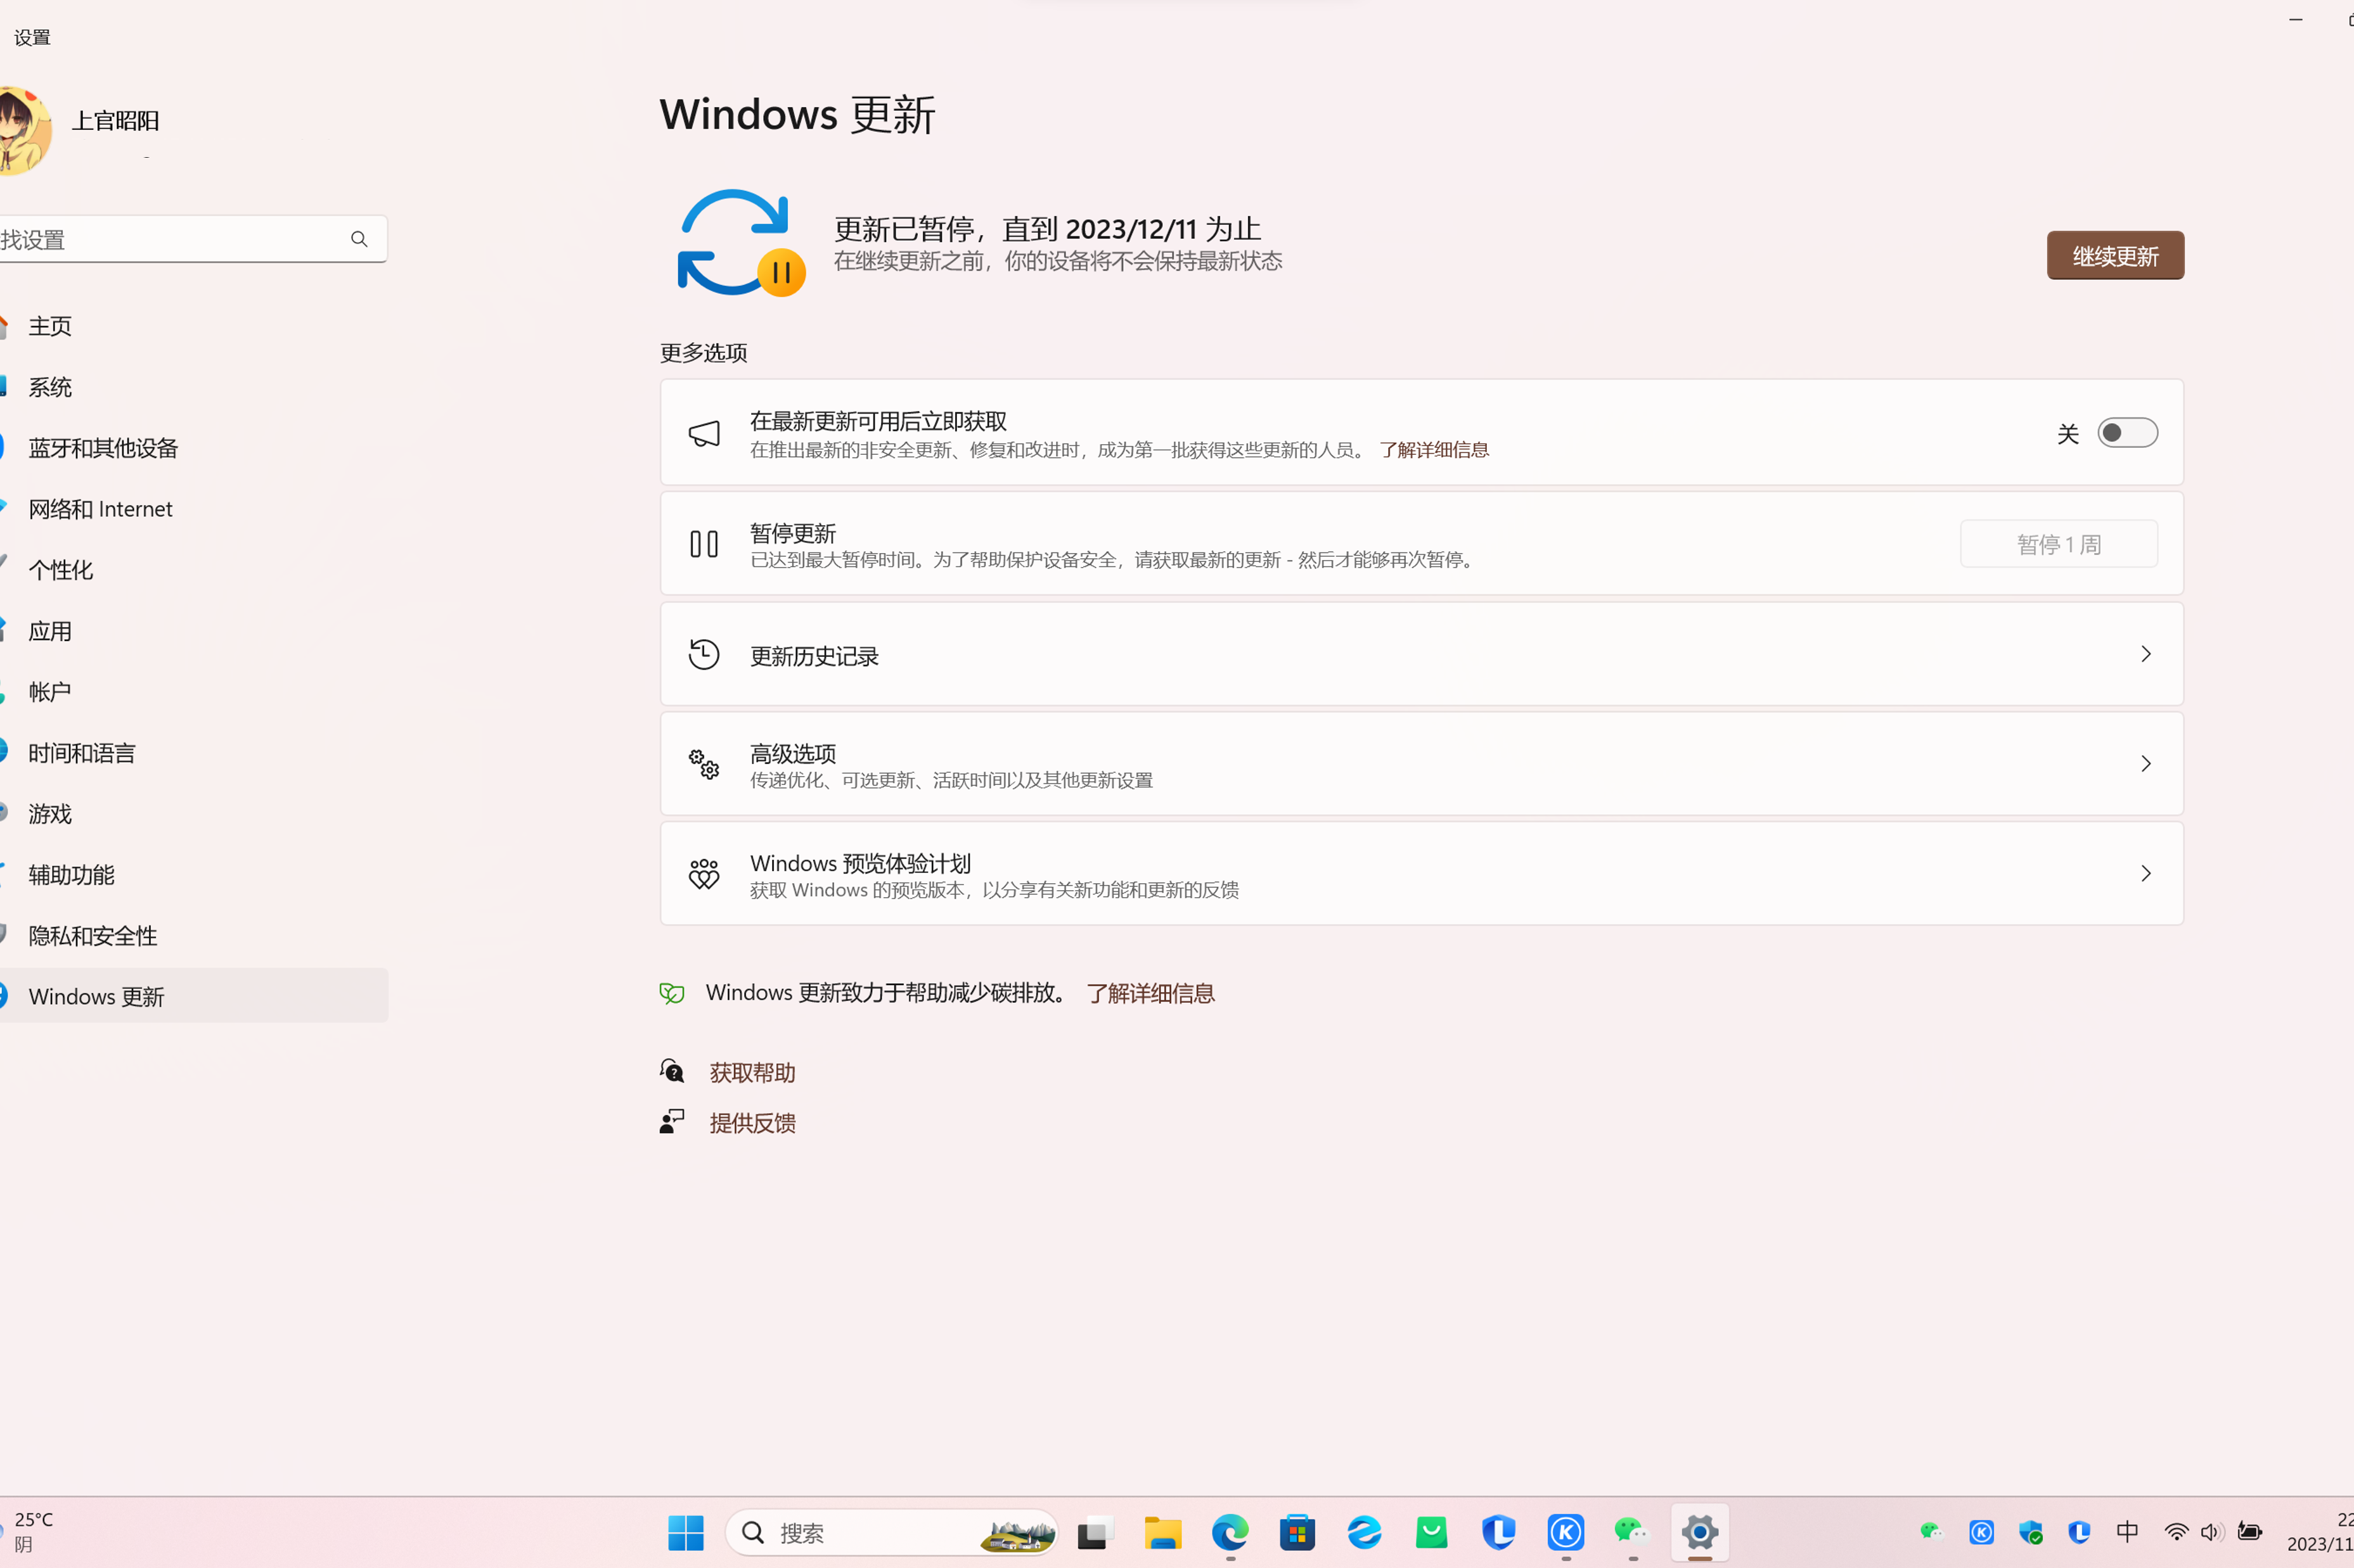The width and height of the screenshot is (2354, 1568).
Task: Expand Windows 预览体验计划 chevron arrow
Action: [x=2145, y=873]
